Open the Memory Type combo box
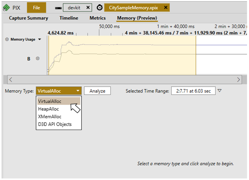 point(59,91)
